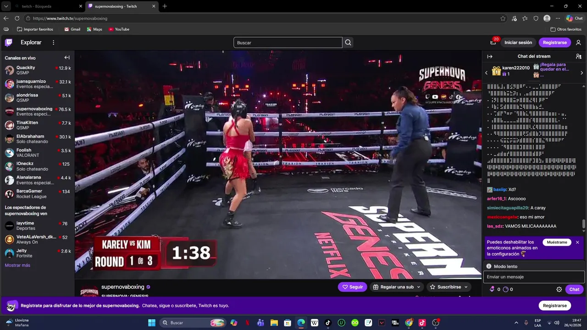Viewport: 587px width, 330px height.
Task: Click the address bar URL
Action: click(x=70, y=18)
